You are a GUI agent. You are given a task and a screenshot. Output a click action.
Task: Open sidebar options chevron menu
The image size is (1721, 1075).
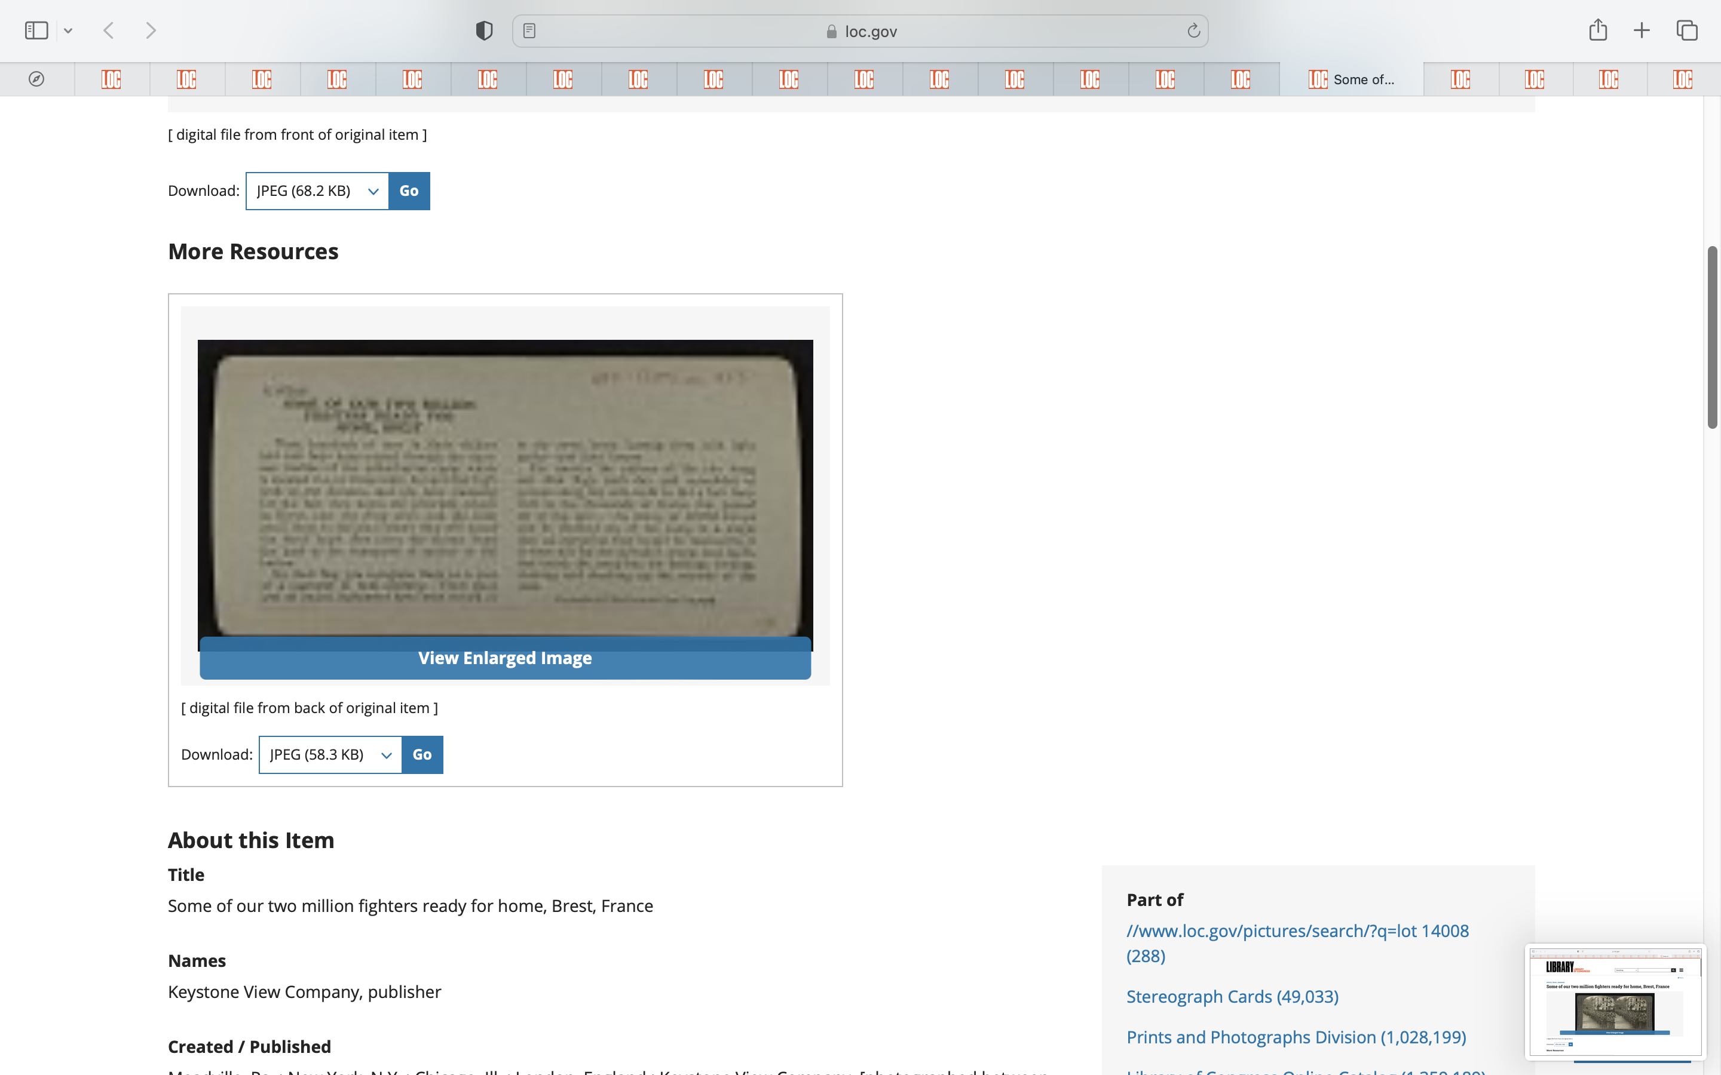click(68, 30)
